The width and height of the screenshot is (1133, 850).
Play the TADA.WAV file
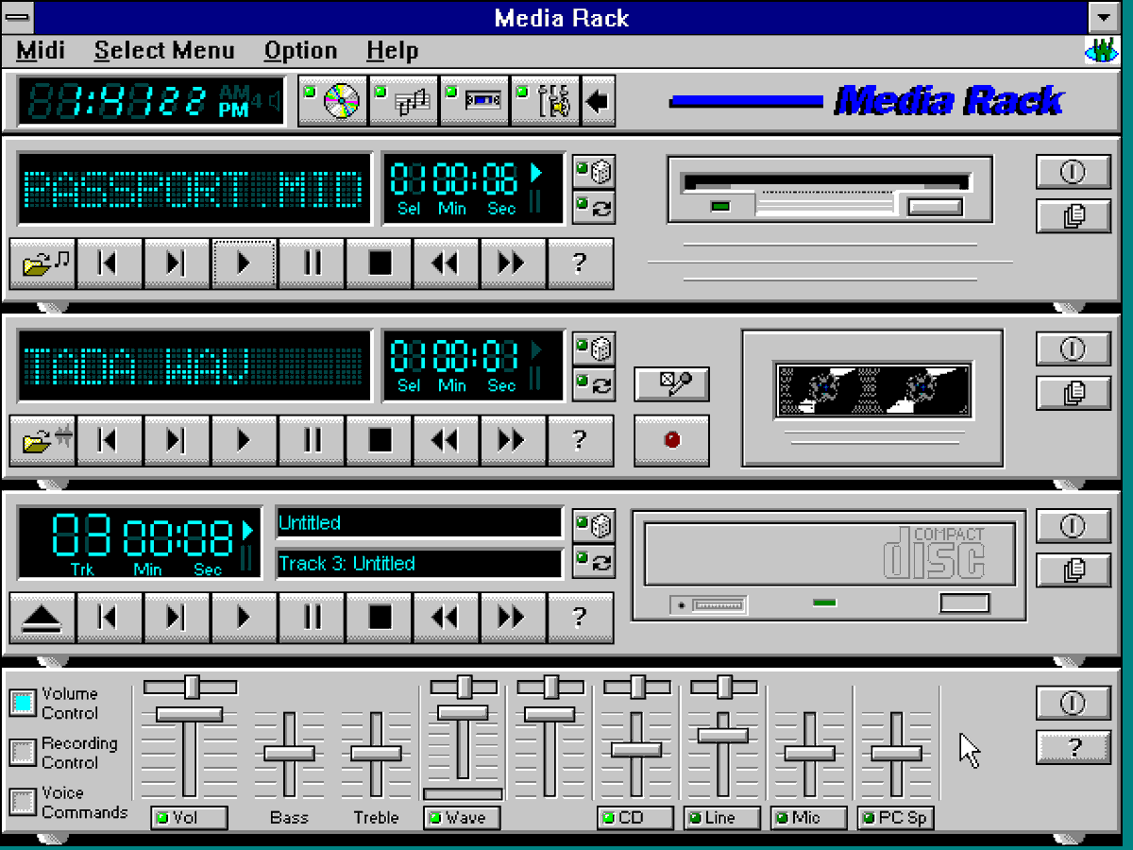244,440
